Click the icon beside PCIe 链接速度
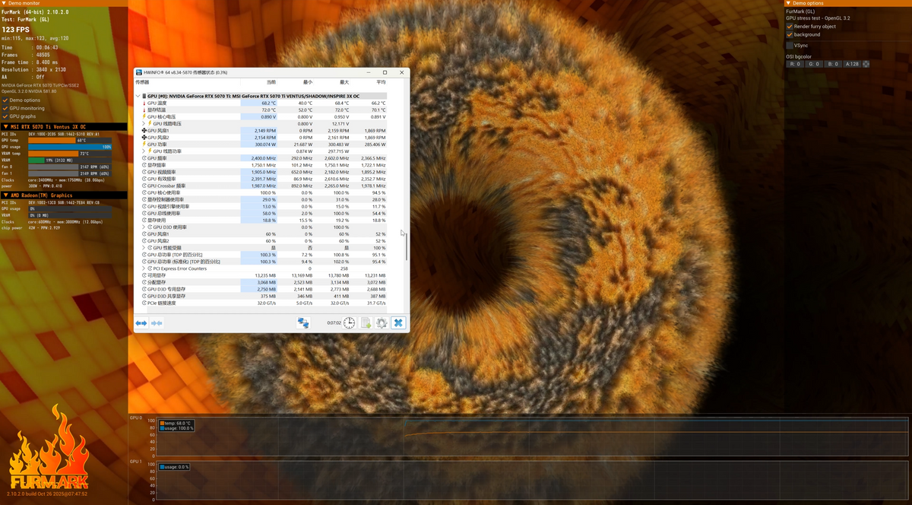This screenshot has height=505, width=912. tap(144, 303)
